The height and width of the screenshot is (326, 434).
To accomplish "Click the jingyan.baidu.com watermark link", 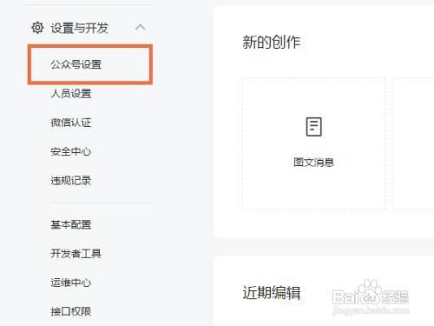I will click(371, 310).
